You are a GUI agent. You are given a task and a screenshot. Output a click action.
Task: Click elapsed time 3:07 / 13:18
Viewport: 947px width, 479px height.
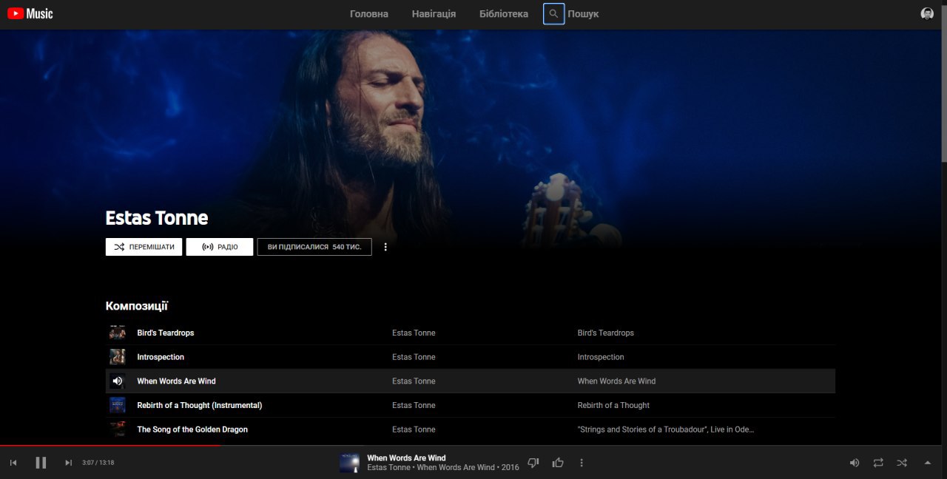point(98,463)
